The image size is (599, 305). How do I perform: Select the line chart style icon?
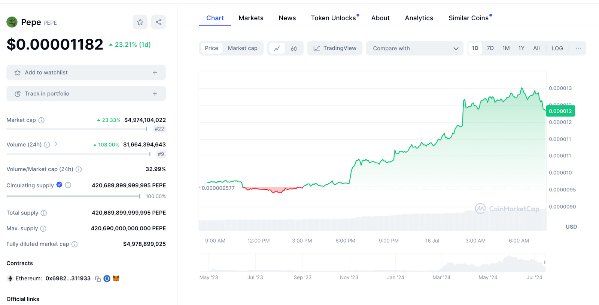[x=277, y=48]
